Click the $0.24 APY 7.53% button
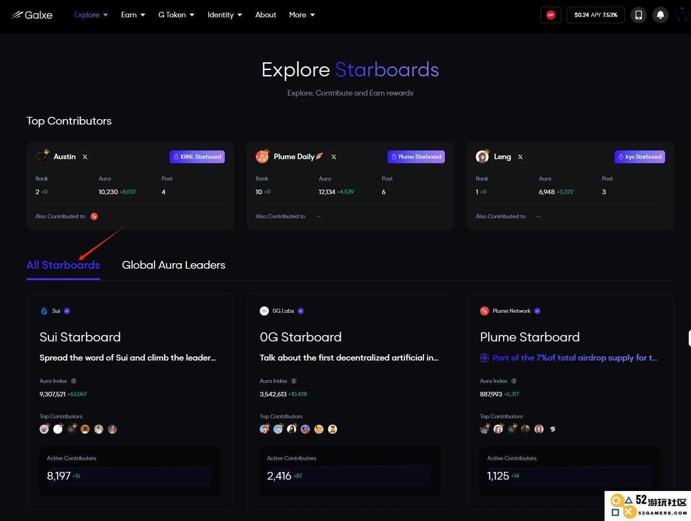The width and height of the screenshot is (691, 521). (595, 15)
